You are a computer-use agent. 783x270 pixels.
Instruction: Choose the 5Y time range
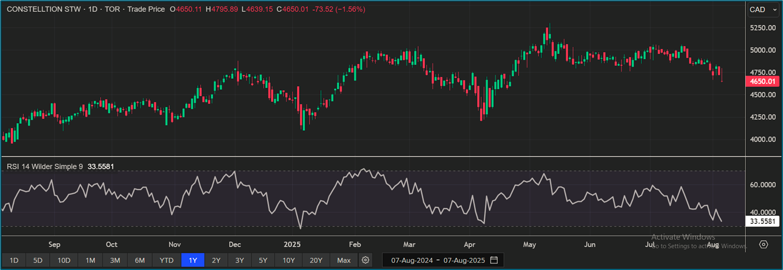263,260
